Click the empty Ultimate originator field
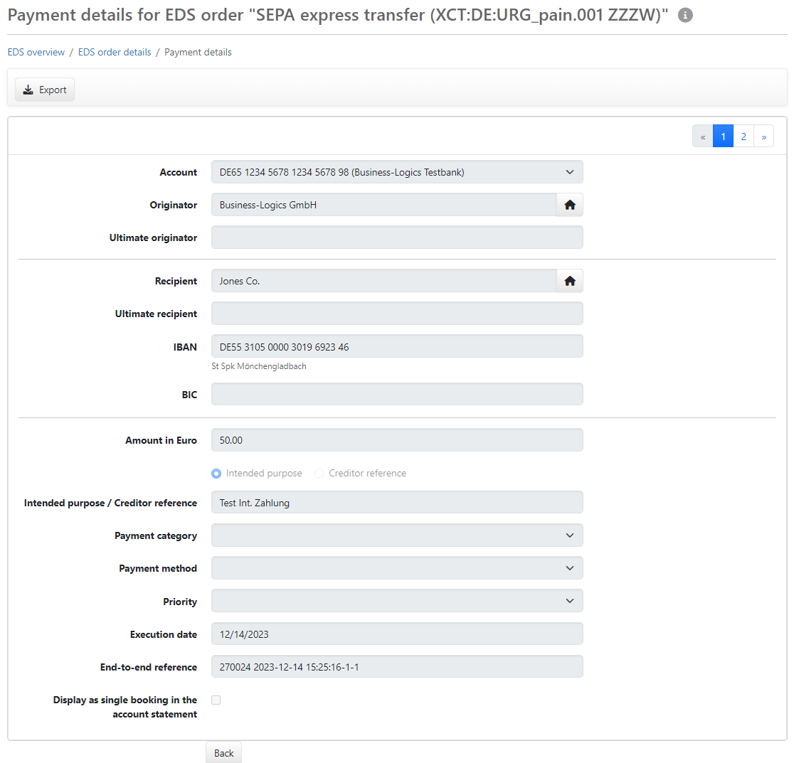The image size is (794, 763). pyautogui.click(x=397, y=238)
